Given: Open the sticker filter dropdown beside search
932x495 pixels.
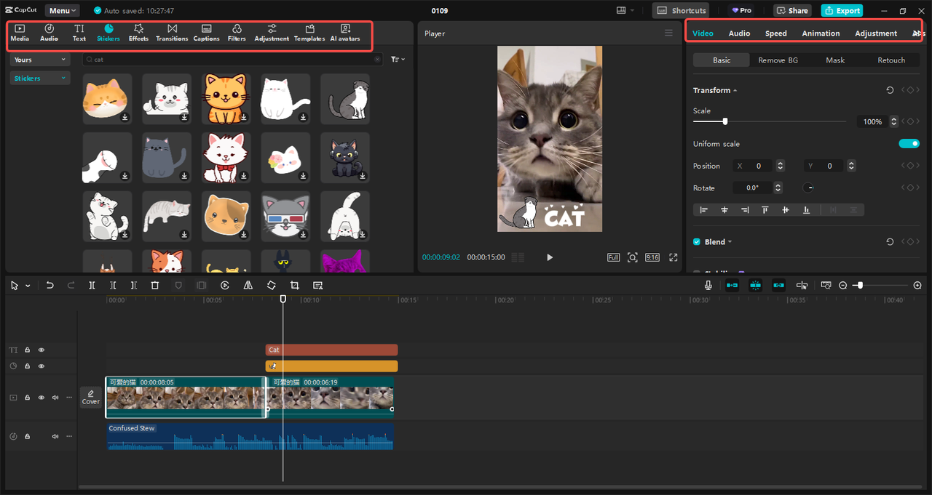Looking at the screenshot, I should click(x=398, y=60).
